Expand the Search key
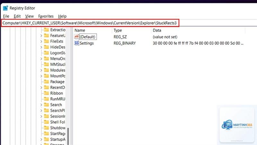 click(41, 105)
